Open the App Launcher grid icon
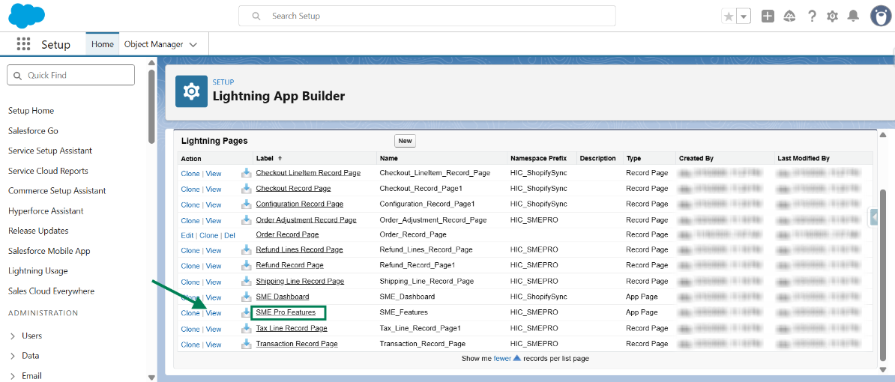 (23, 44)
